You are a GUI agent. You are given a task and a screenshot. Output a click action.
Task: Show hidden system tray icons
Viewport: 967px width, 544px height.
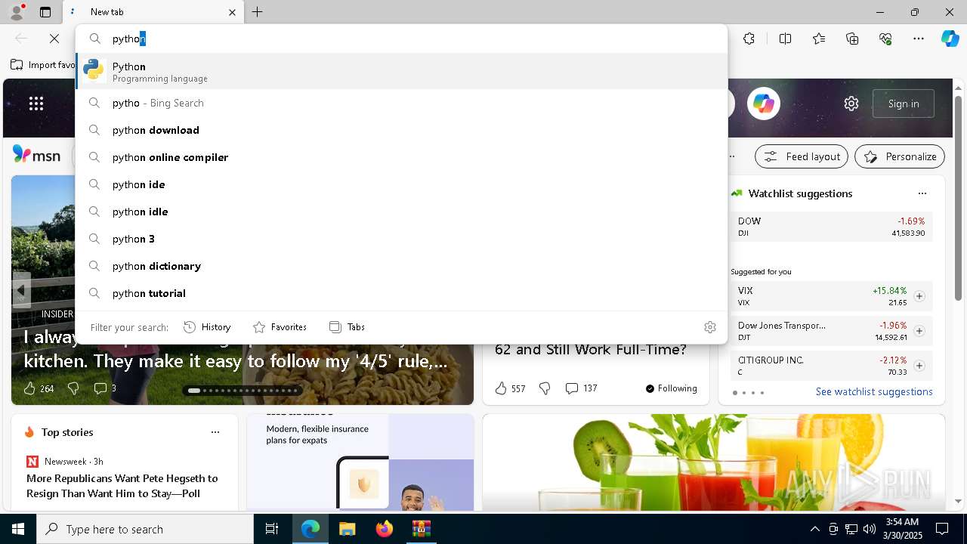tap(814, 529)
